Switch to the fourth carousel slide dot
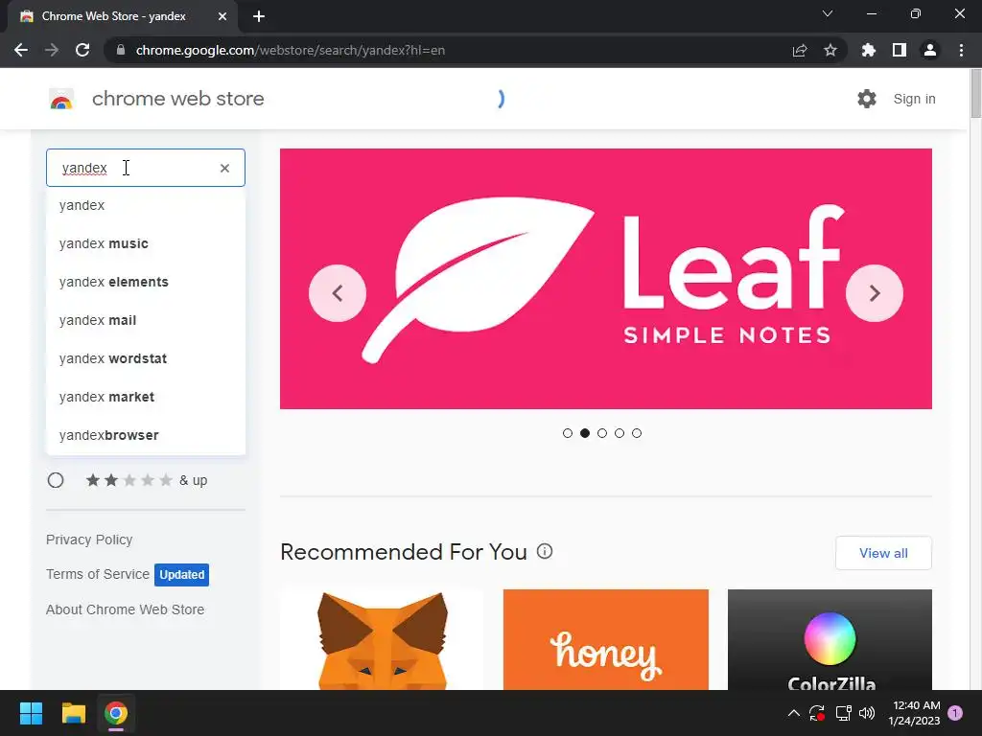The image size is (982, 736). [x=620, y=433]
